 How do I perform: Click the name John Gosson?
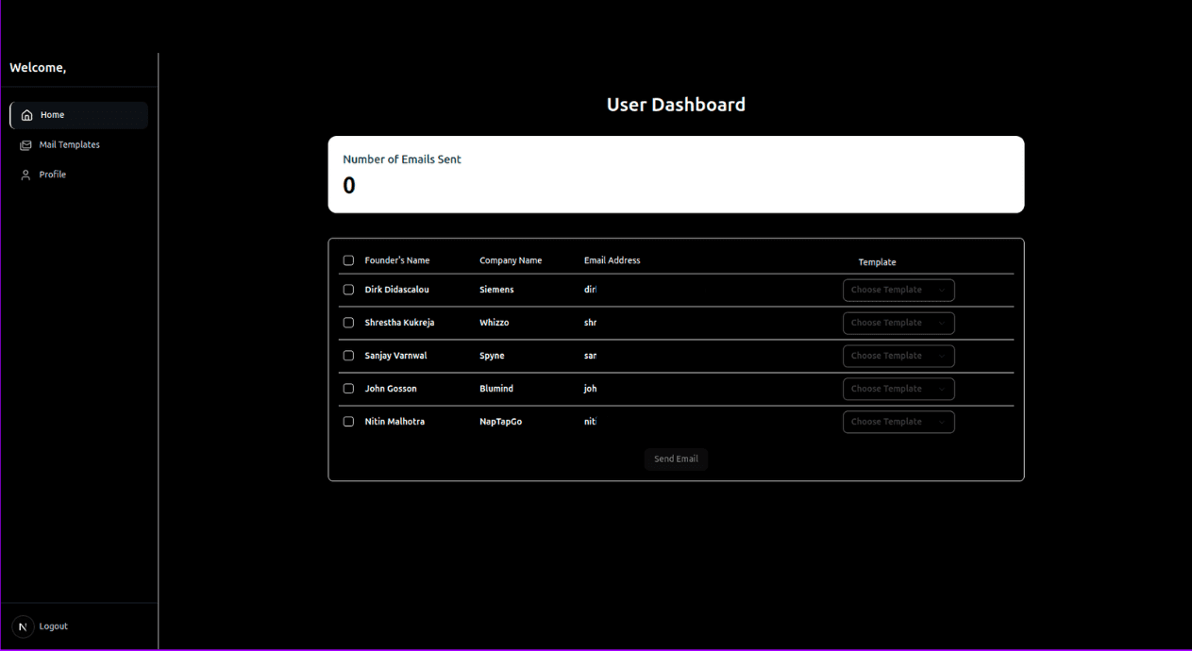[391, 389]
